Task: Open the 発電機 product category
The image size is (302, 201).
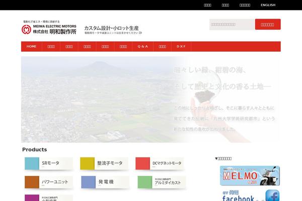Action: click(105, 182)
